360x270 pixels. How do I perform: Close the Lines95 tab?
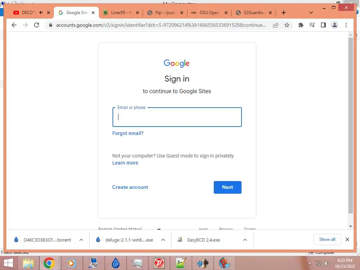[137, 13]
